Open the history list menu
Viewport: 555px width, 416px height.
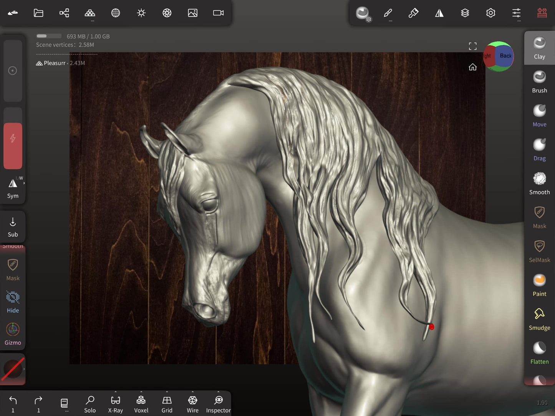(64, 404)
